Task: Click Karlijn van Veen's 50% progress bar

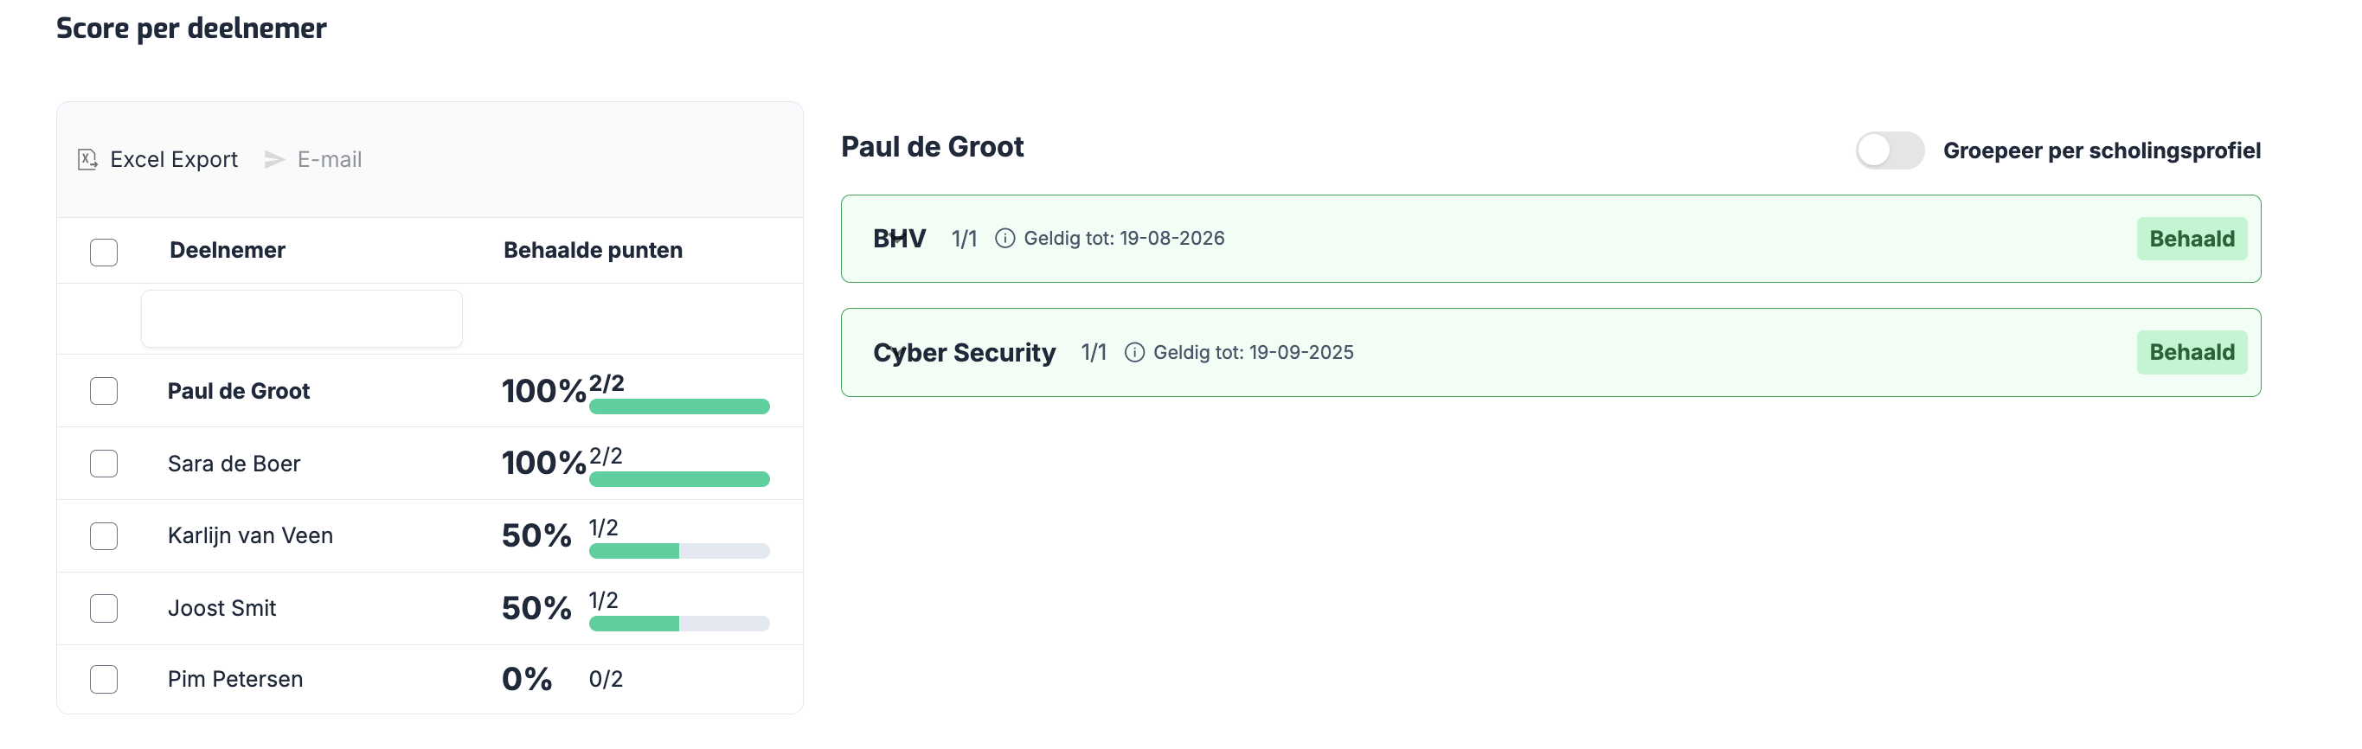Action: coord(678,551)
